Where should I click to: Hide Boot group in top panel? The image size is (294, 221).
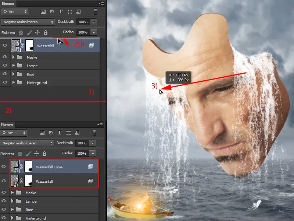coord(5,74)
